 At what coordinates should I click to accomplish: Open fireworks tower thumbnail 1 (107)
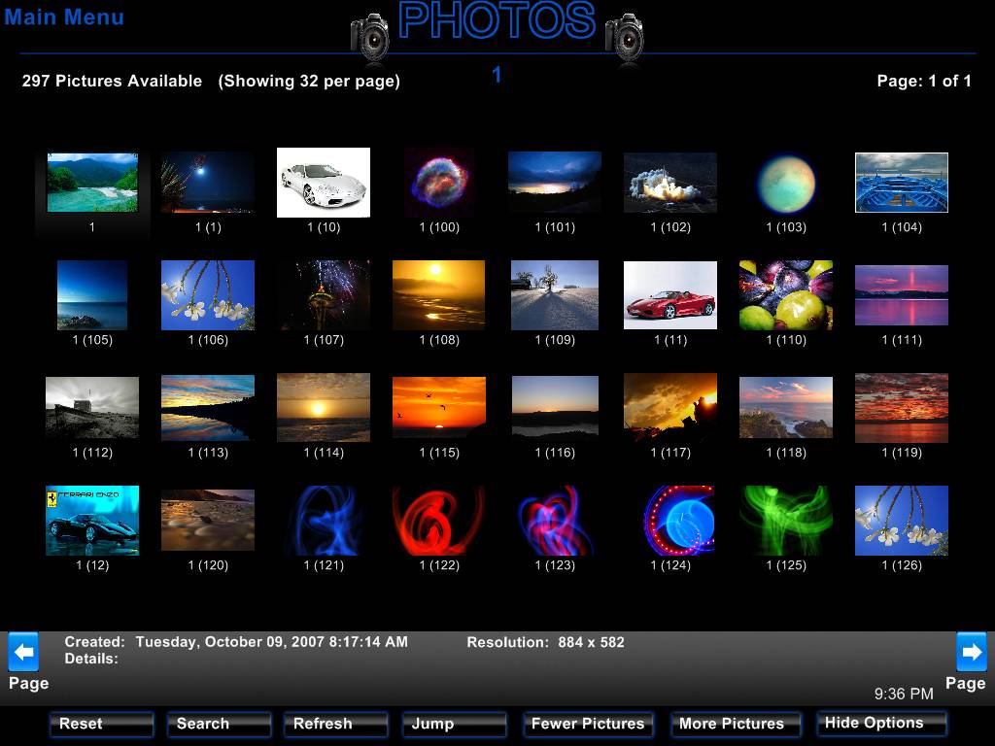(x=324, y=295)
